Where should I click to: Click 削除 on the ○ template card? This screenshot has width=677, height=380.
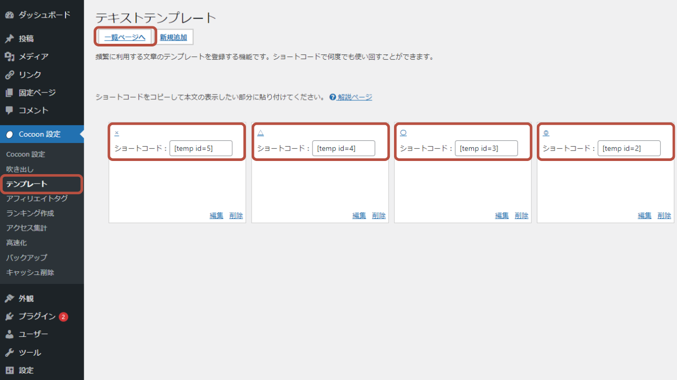tap(522, 215)
